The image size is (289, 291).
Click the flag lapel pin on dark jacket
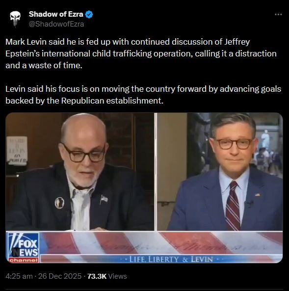(x=104, y=200)
